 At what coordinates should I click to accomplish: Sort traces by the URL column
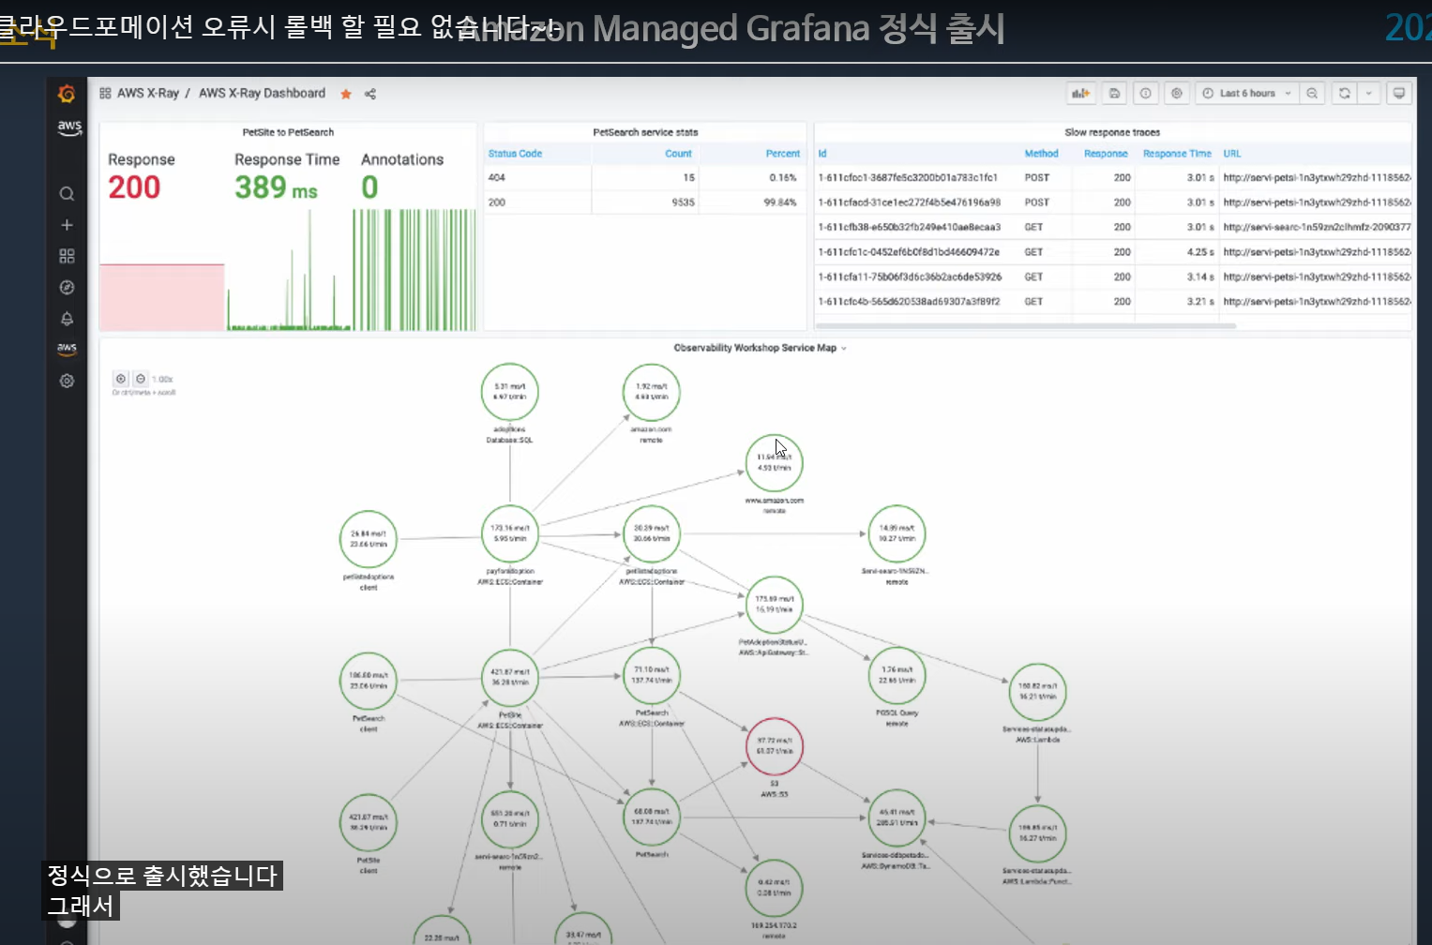(1231, 154)
